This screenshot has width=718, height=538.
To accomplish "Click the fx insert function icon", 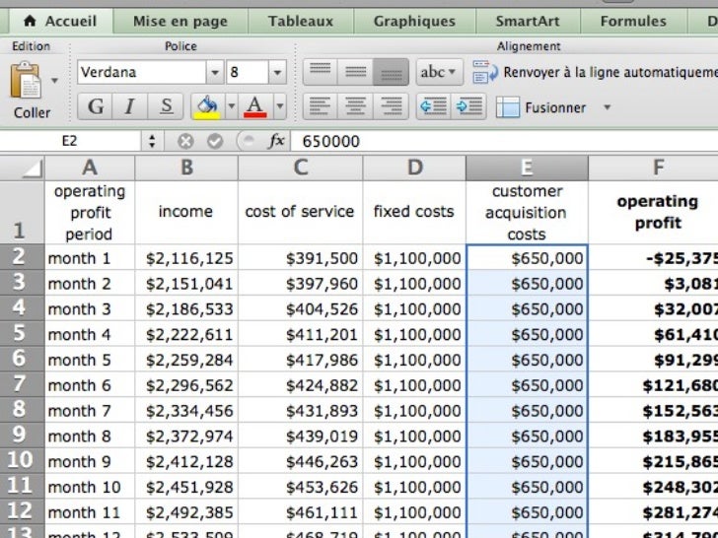I will [276, 141].
